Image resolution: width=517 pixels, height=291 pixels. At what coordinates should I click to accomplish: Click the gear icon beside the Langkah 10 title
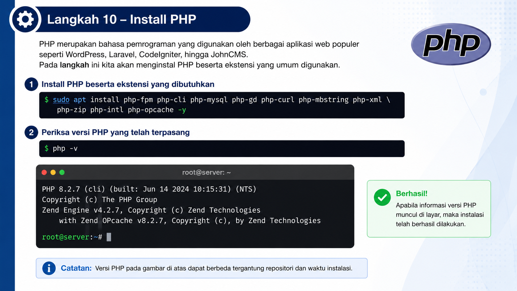coord(25,19)
